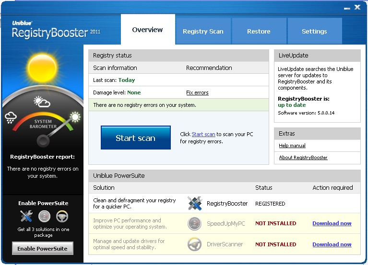Click the steering wheel icon under Enable PowerSuite sidebar
368x265 pixels.
point(62,216)
